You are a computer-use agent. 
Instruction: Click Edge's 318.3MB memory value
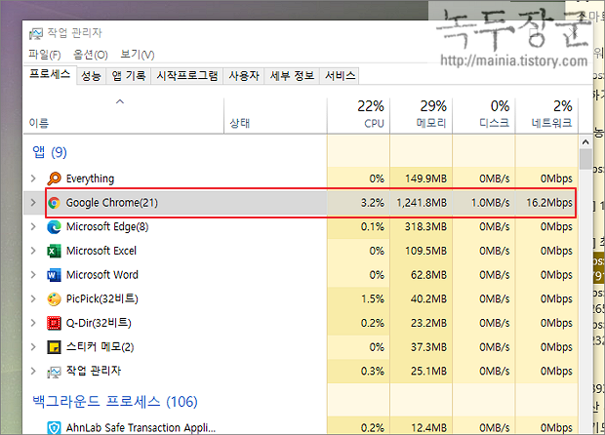coord(425,226)
